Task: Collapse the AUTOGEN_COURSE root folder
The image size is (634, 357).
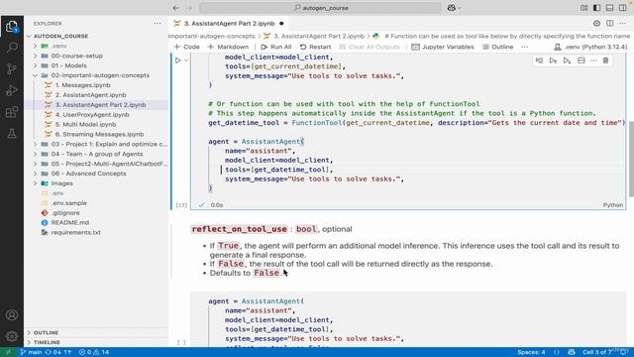Action: pyautogui.click(x=60, y=36)
